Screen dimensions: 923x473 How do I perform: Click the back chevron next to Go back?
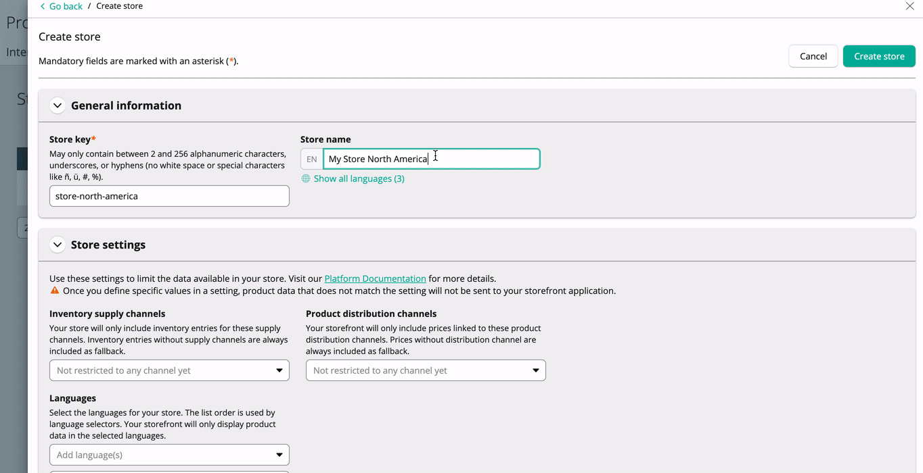click(44, 6)
